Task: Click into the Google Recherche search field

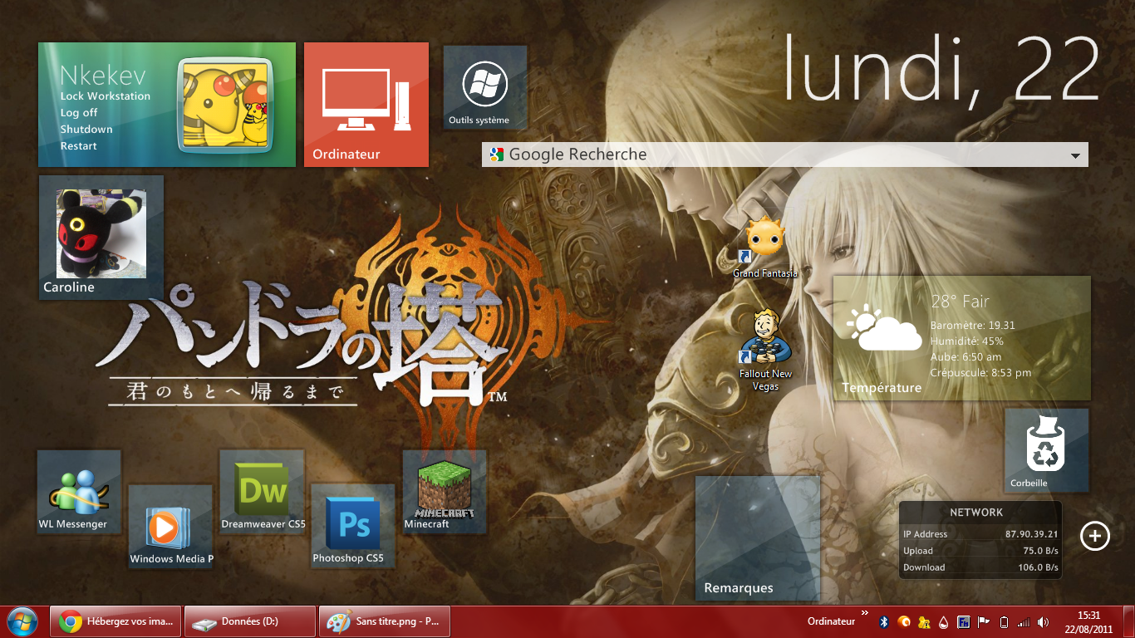Action: 785,155
